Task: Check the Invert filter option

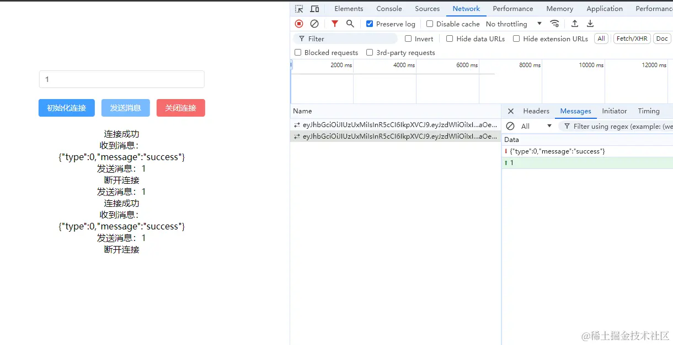Action: click(x=408, y=39)
